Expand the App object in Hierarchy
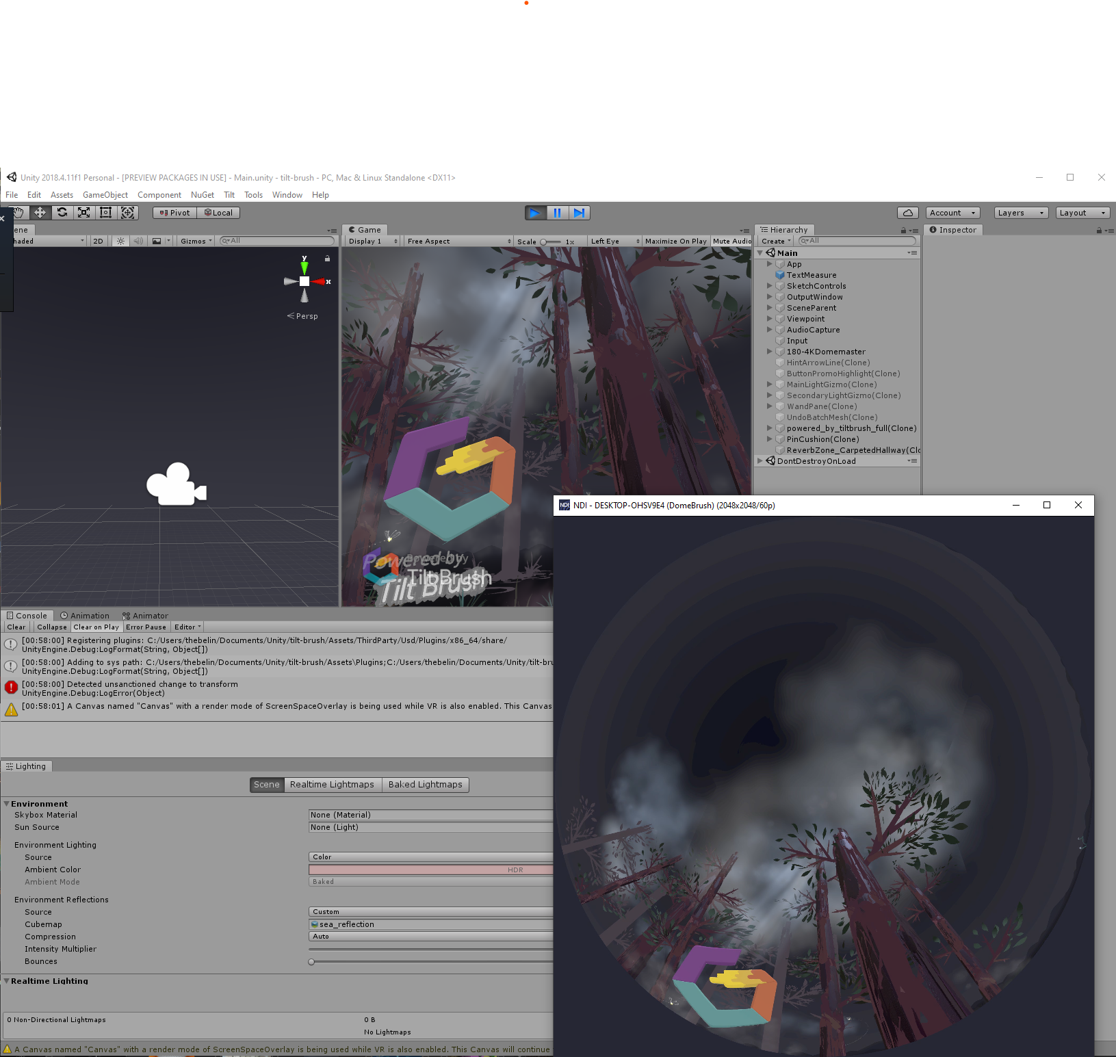This screenshot has width=1116, height=1057. coord(770,264)
